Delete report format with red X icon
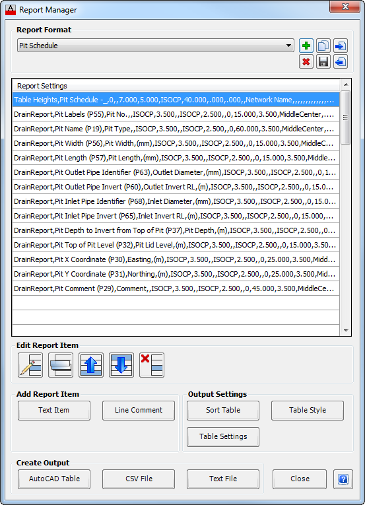The image size is (365, 505). click(306, 61)
